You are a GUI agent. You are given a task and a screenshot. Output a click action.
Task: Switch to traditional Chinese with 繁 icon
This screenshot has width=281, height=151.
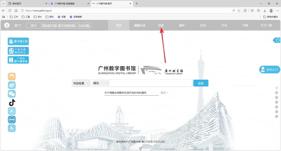[x=12, y=111]
